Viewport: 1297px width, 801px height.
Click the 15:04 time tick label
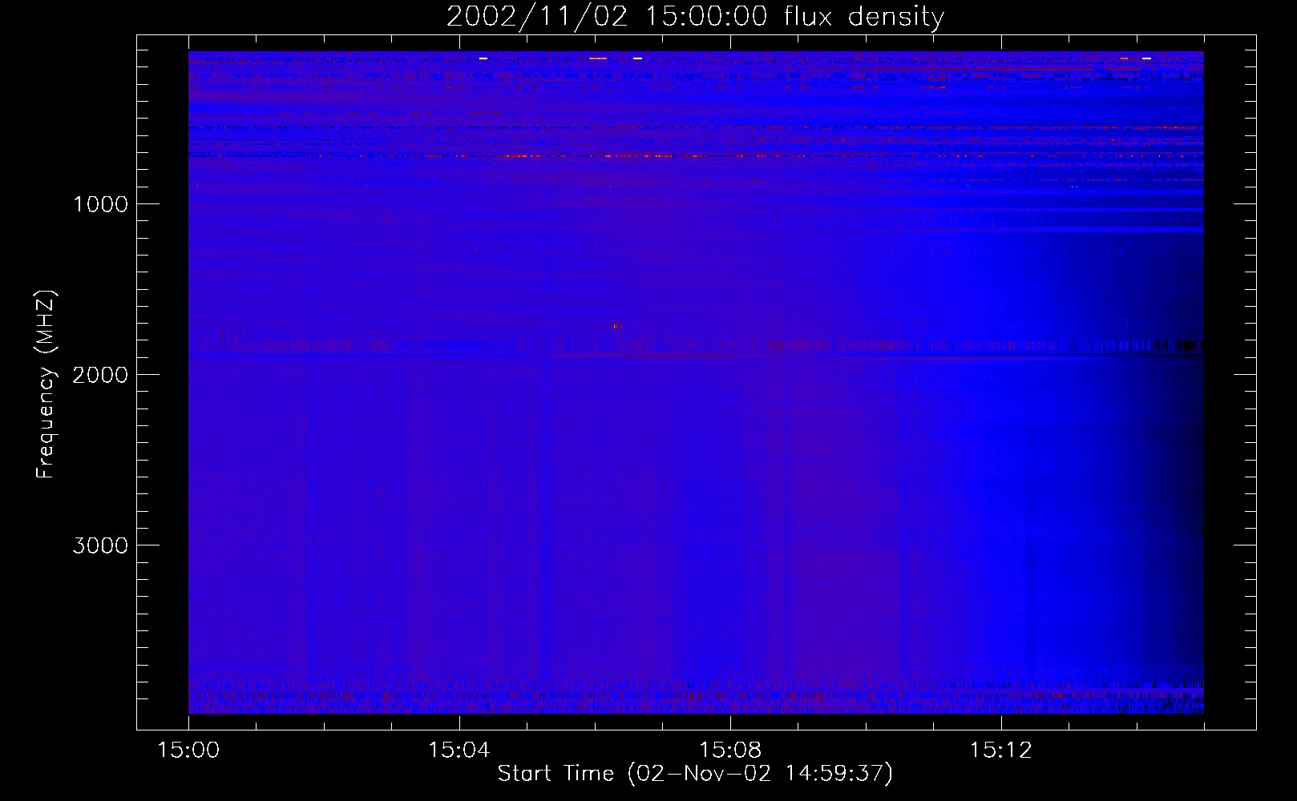[459, 751]
